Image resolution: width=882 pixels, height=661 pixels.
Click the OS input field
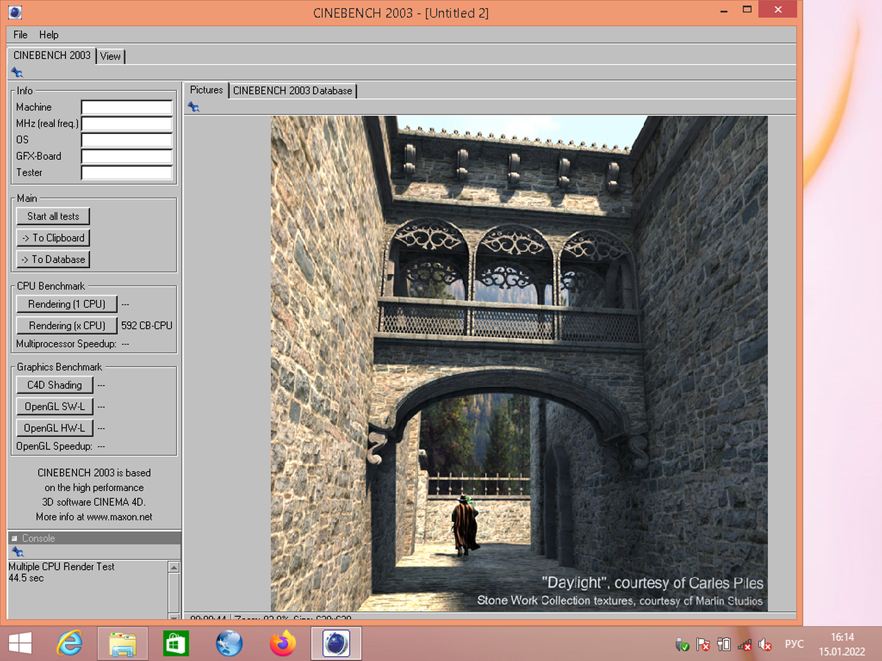[x=127, y=140]
